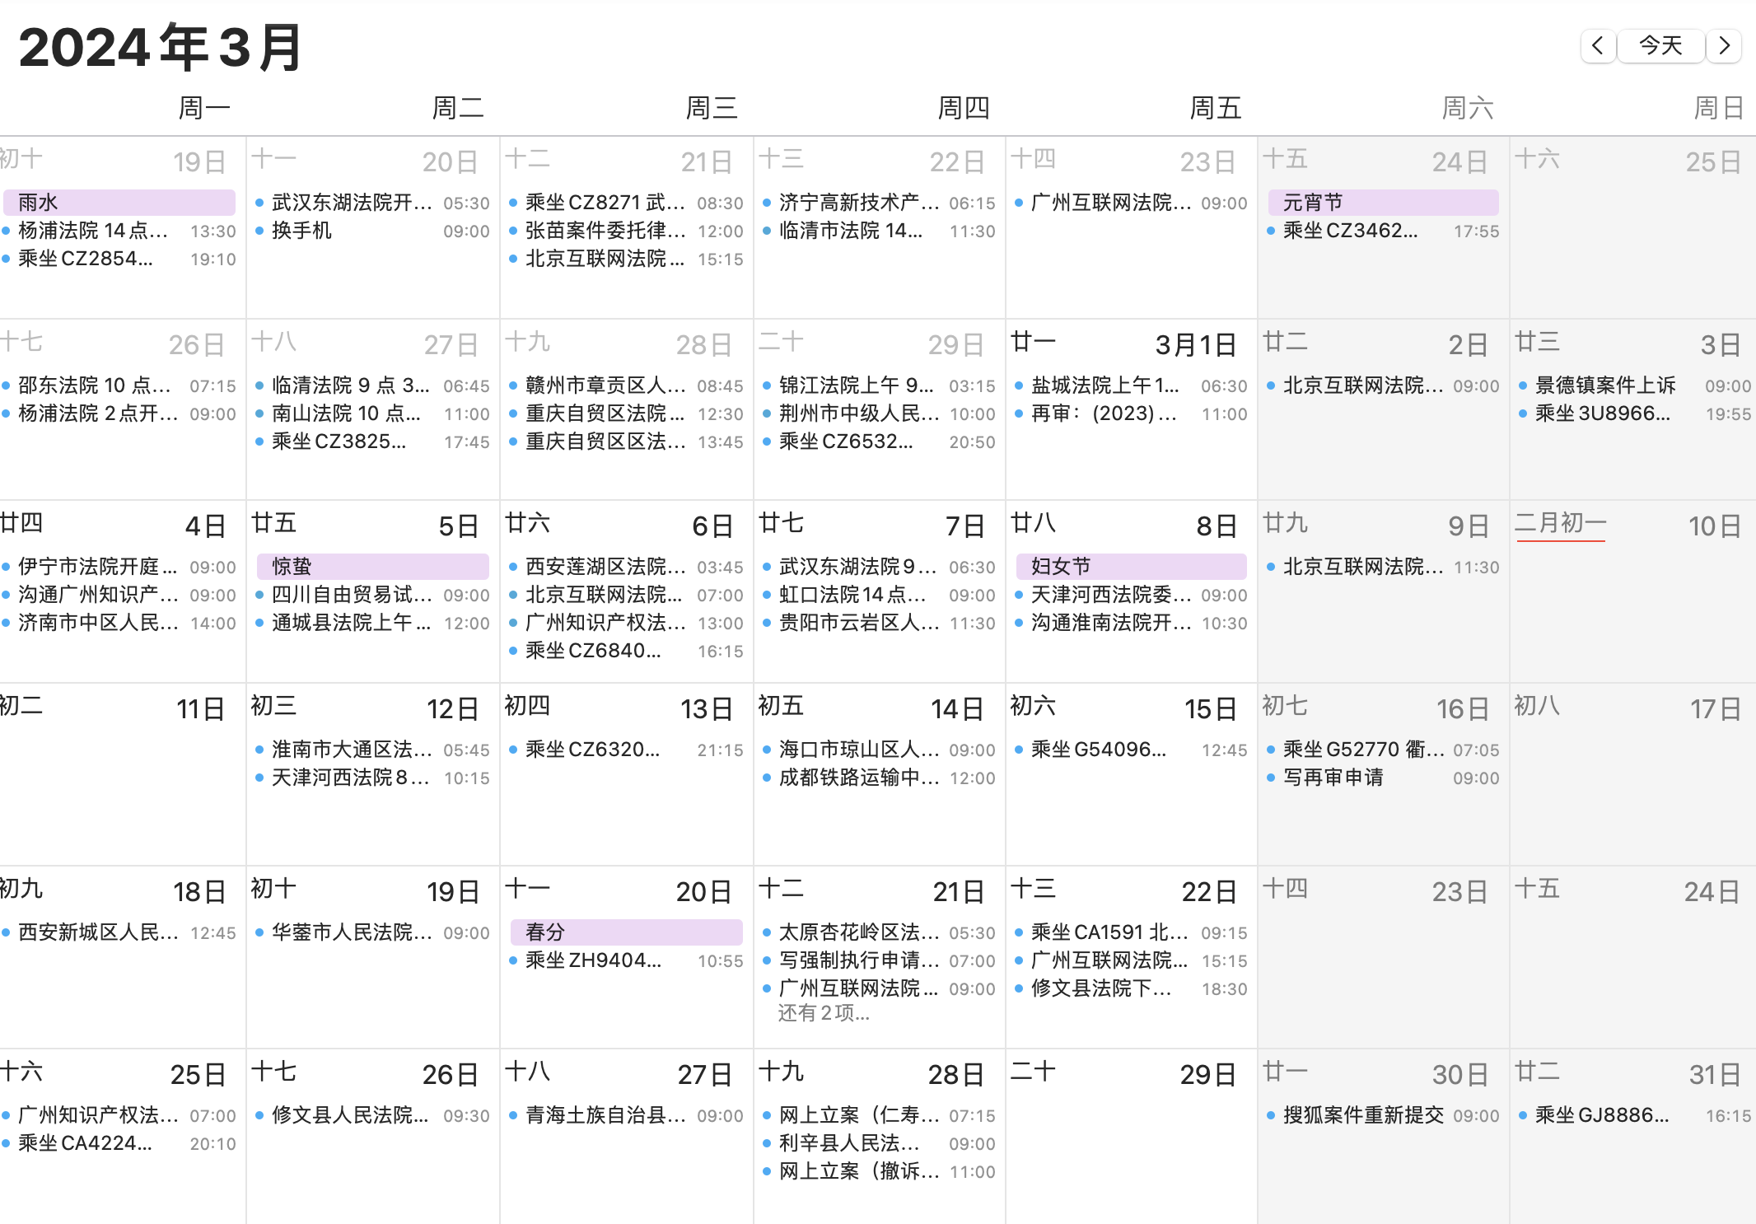Viewport: 1756px width, 1224px height.
Task: Open 景德镇案件上诉 event on March 3
Action: (x=1605, y=385)
